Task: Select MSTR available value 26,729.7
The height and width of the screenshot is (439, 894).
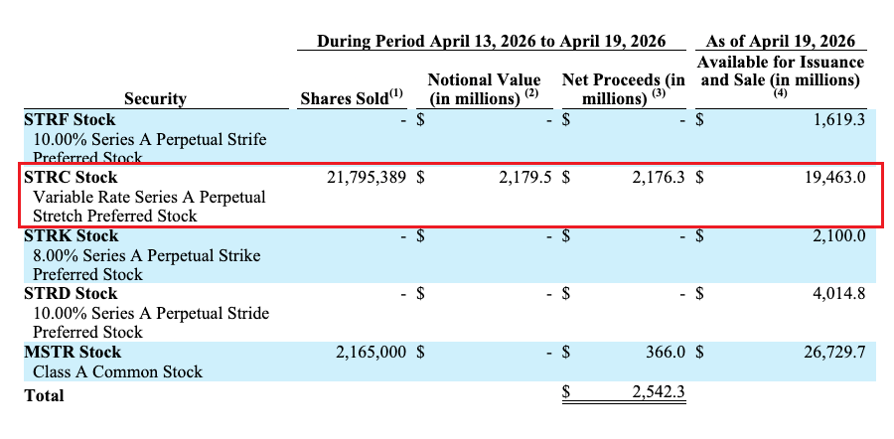Action: coord(834,352)
